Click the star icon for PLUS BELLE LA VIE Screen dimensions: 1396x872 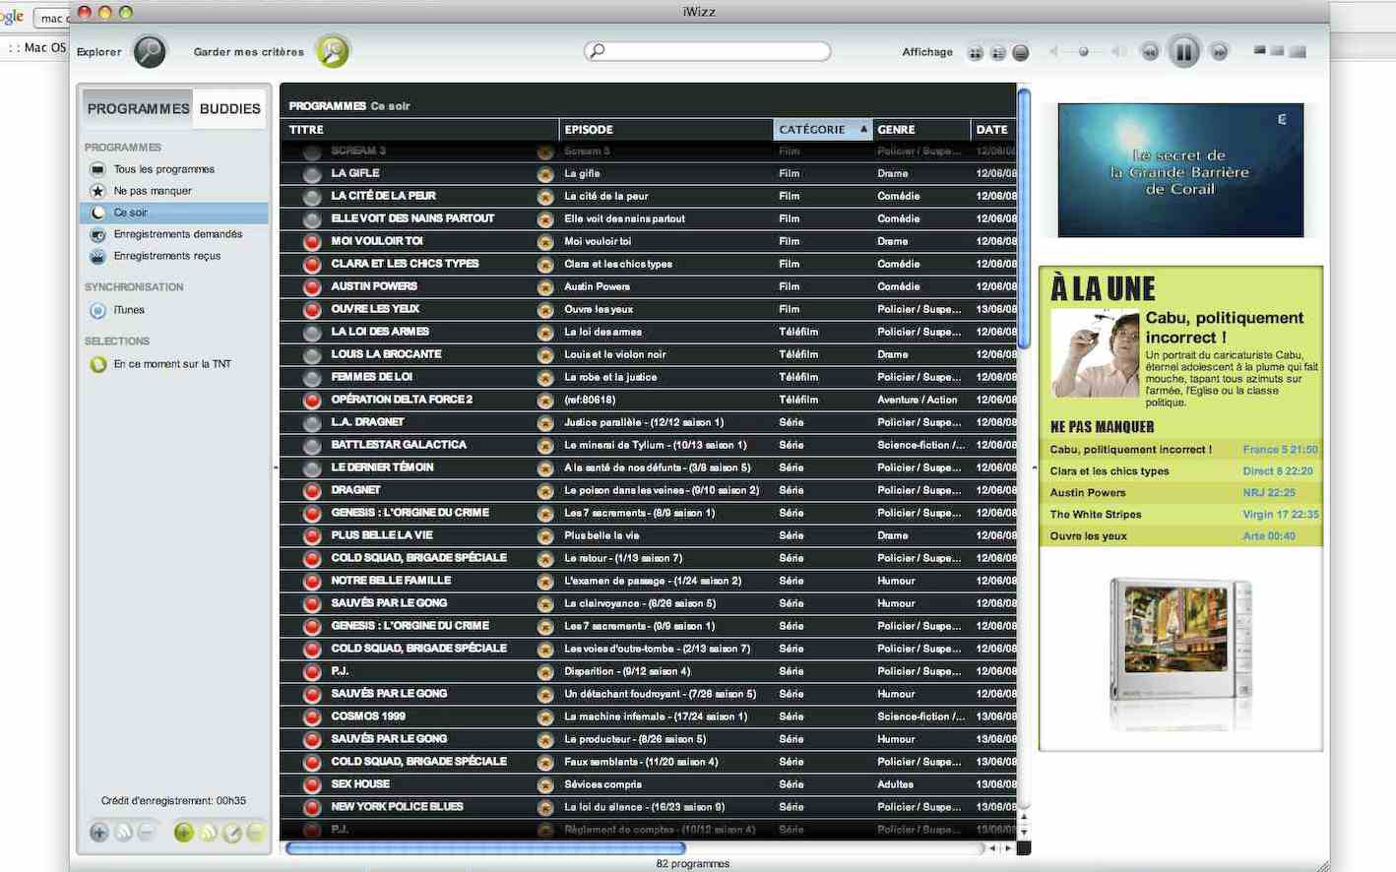545,536
